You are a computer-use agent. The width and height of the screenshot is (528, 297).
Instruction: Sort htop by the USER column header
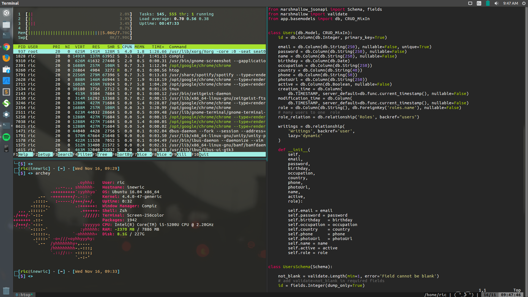(33, 47)
